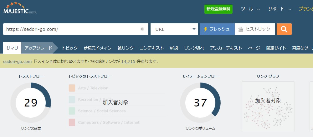Click the Computers / Software / Internet swatch
Viewport: 313px width, 137px height.
pos(72,122)
